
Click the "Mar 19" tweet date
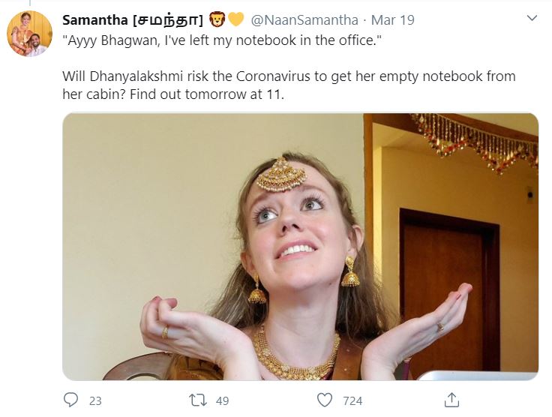point(392,19)
